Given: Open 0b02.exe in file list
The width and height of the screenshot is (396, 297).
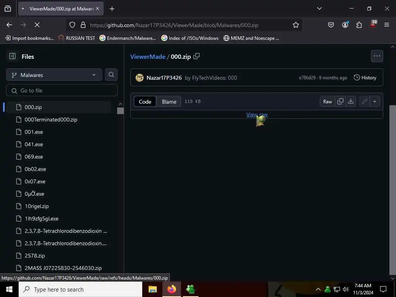Looking at the screenshot, I should tap(35, 169).
